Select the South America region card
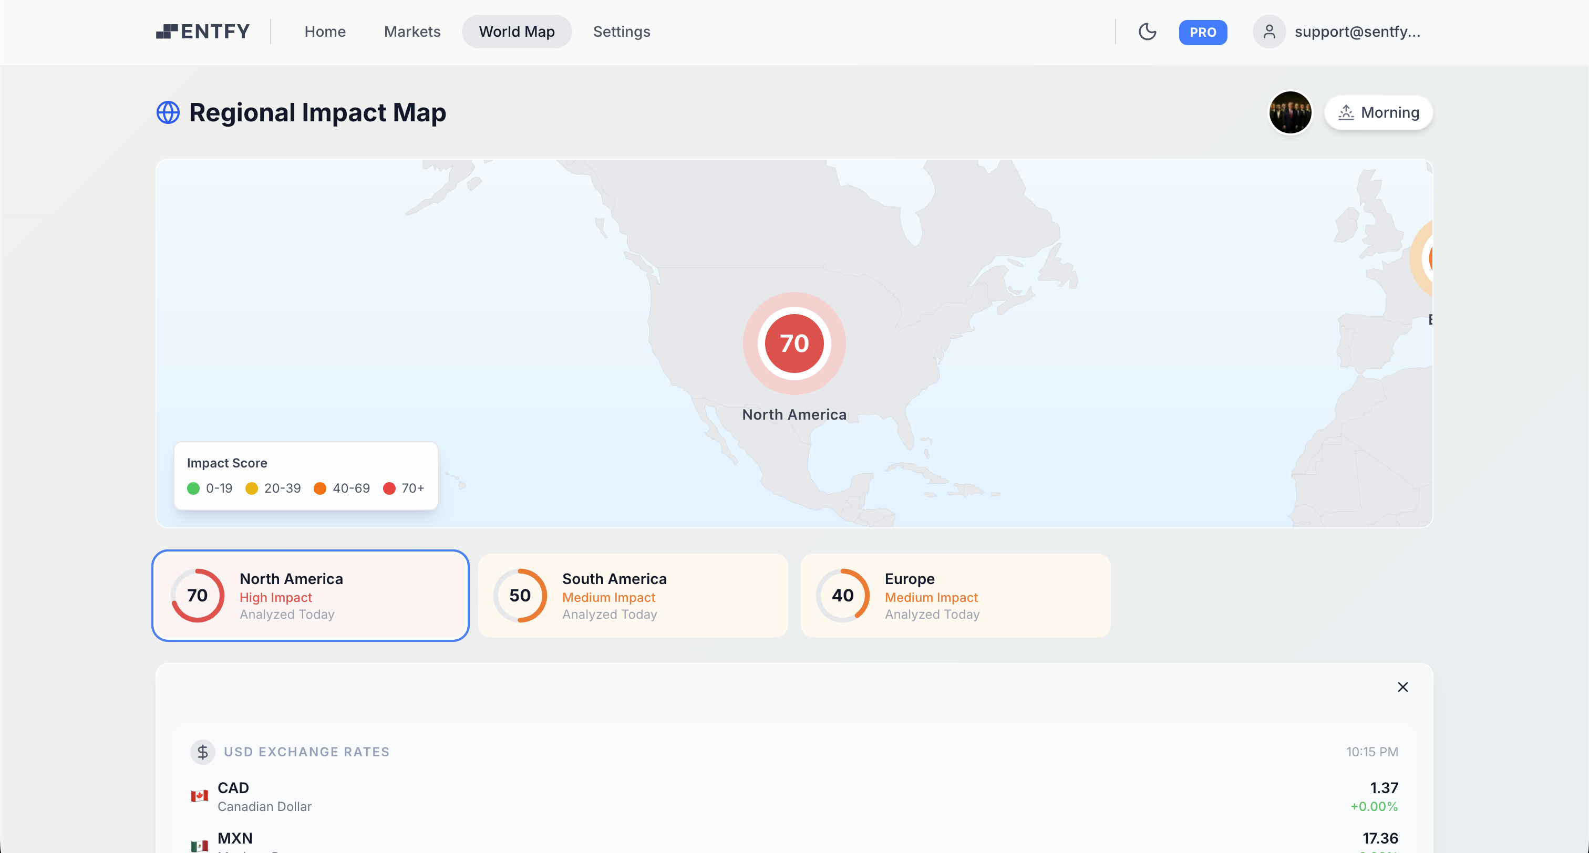Screen dimensions: 1589x853 coord(633,595)
